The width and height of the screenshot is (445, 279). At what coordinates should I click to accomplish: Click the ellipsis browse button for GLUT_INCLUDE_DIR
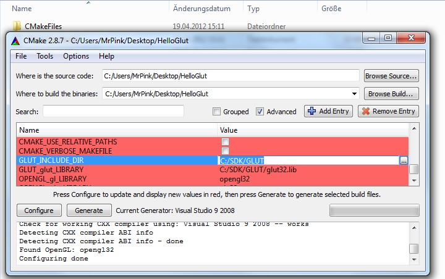tap(404, 160)
